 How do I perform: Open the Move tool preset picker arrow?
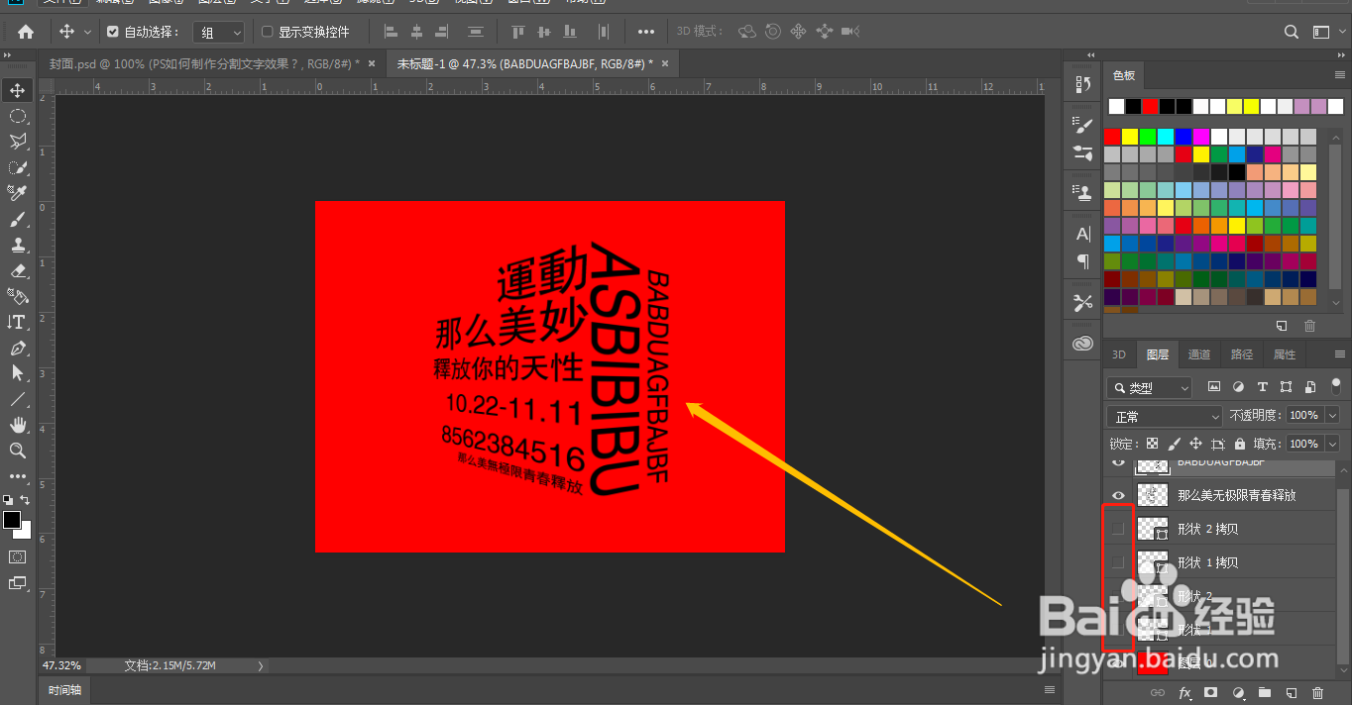(x=87, y=32)
